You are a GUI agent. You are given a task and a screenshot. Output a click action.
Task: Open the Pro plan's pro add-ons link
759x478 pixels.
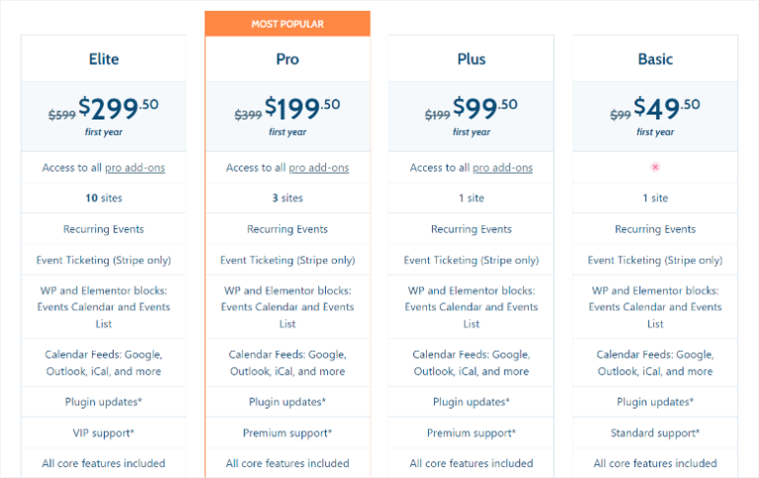click(319, 168)
